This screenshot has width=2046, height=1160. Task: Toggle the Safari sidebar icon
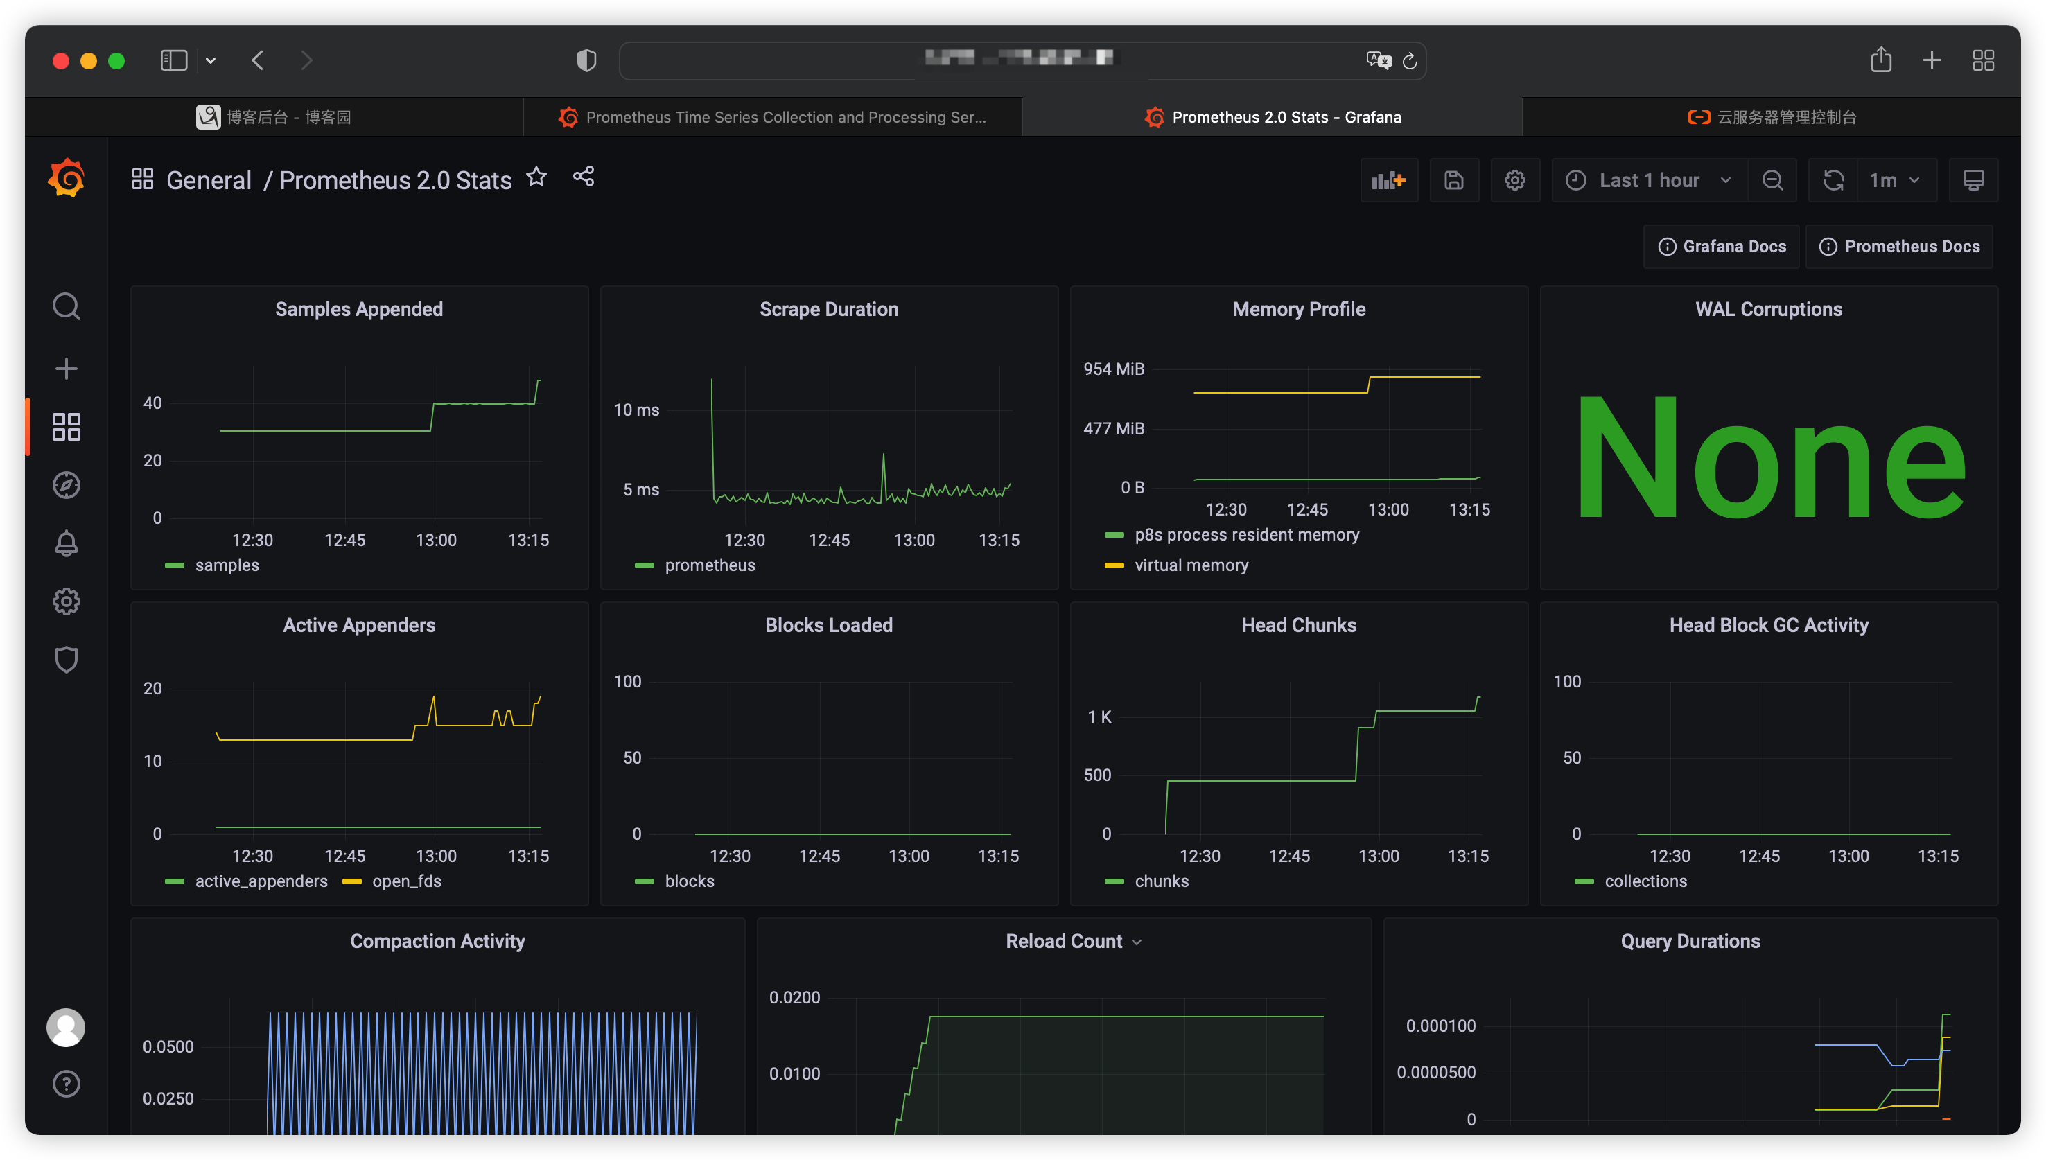[174, 60]
